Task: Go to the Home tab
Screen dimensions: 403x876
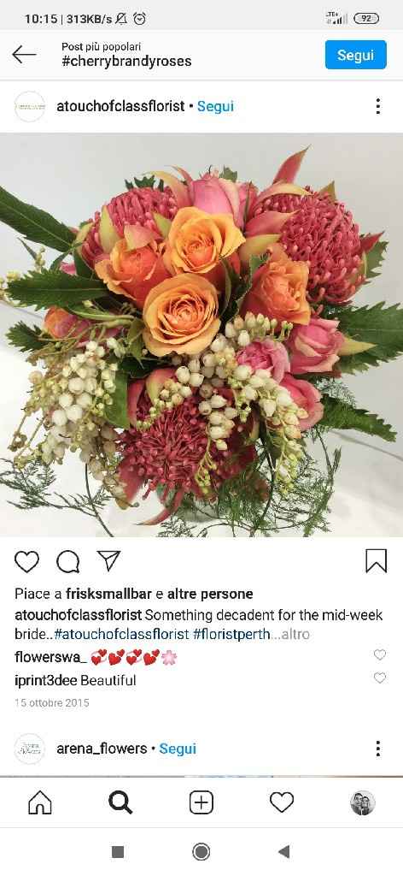Action: pos(40,802)
